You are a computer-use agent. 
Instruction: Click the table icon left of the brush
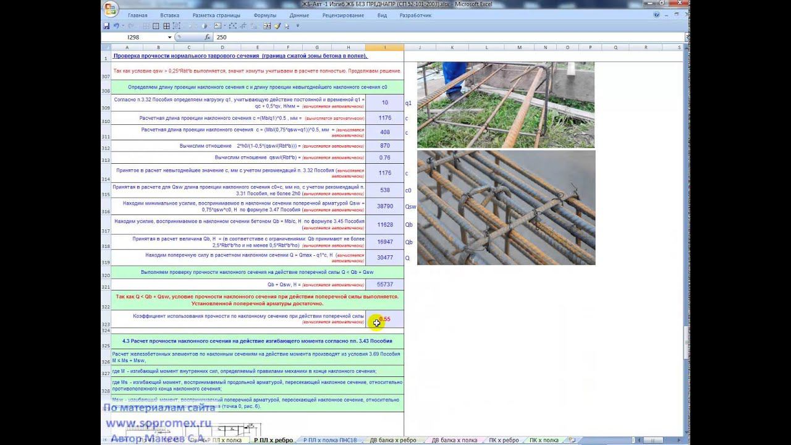[267, 26]
